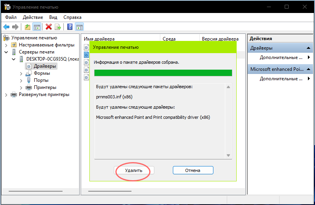Image resolution: width=315 pixels, height=205 pixels.
Task: Click the DESKTOP-0CG935Q computer icon
Action: [21, 59]
